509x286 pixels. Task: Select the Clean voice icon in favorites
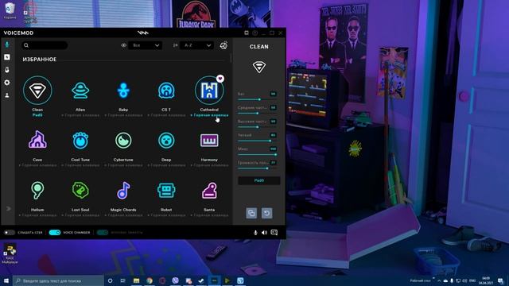pos(37,91)
